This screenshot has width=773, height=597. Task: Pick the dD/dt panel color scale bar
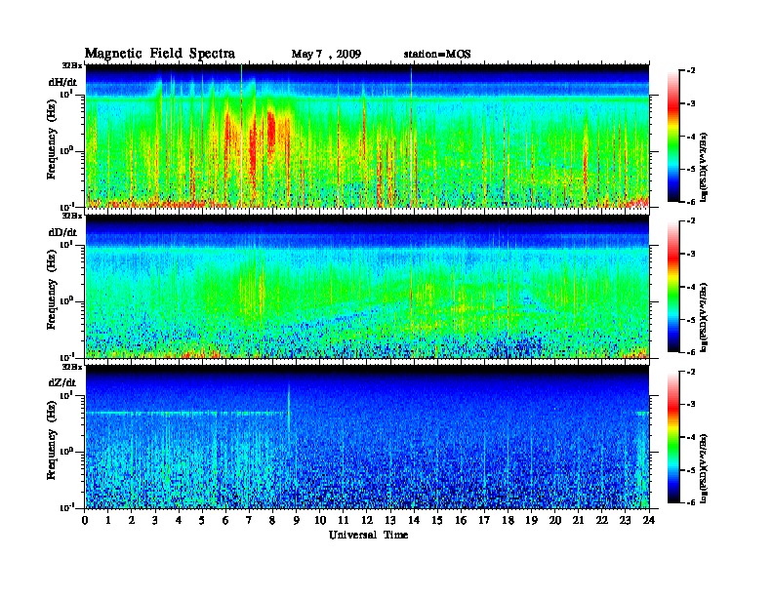tap(673, 286)
